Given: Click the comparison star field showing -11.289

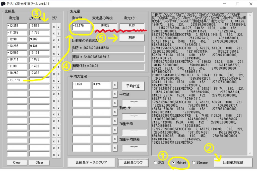Looking at the screenshot, I should pos(17,33).
